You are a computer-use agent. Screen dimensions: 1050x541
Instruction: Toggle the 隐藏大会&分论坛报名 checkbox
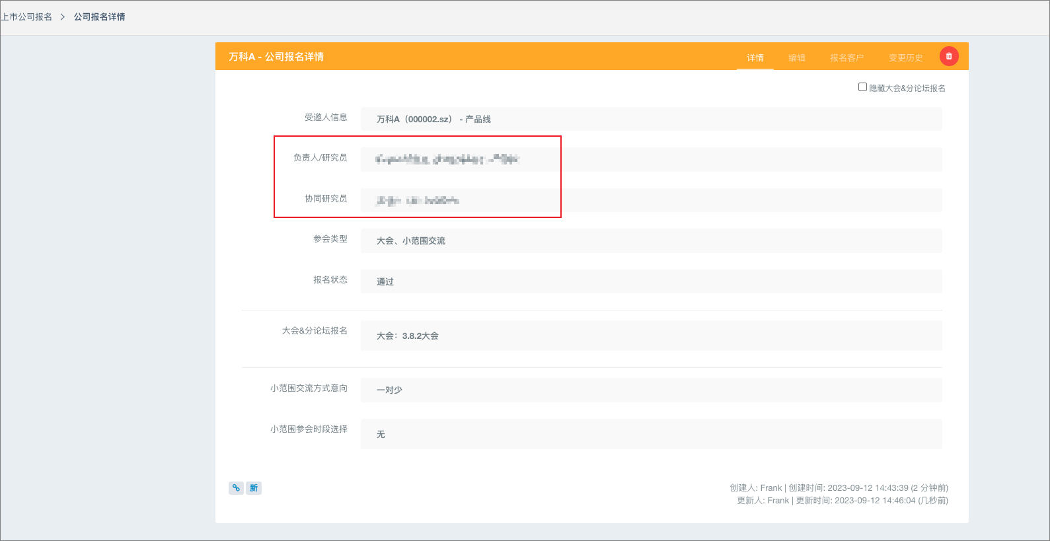pyautogui.click(x=862, y=87)
